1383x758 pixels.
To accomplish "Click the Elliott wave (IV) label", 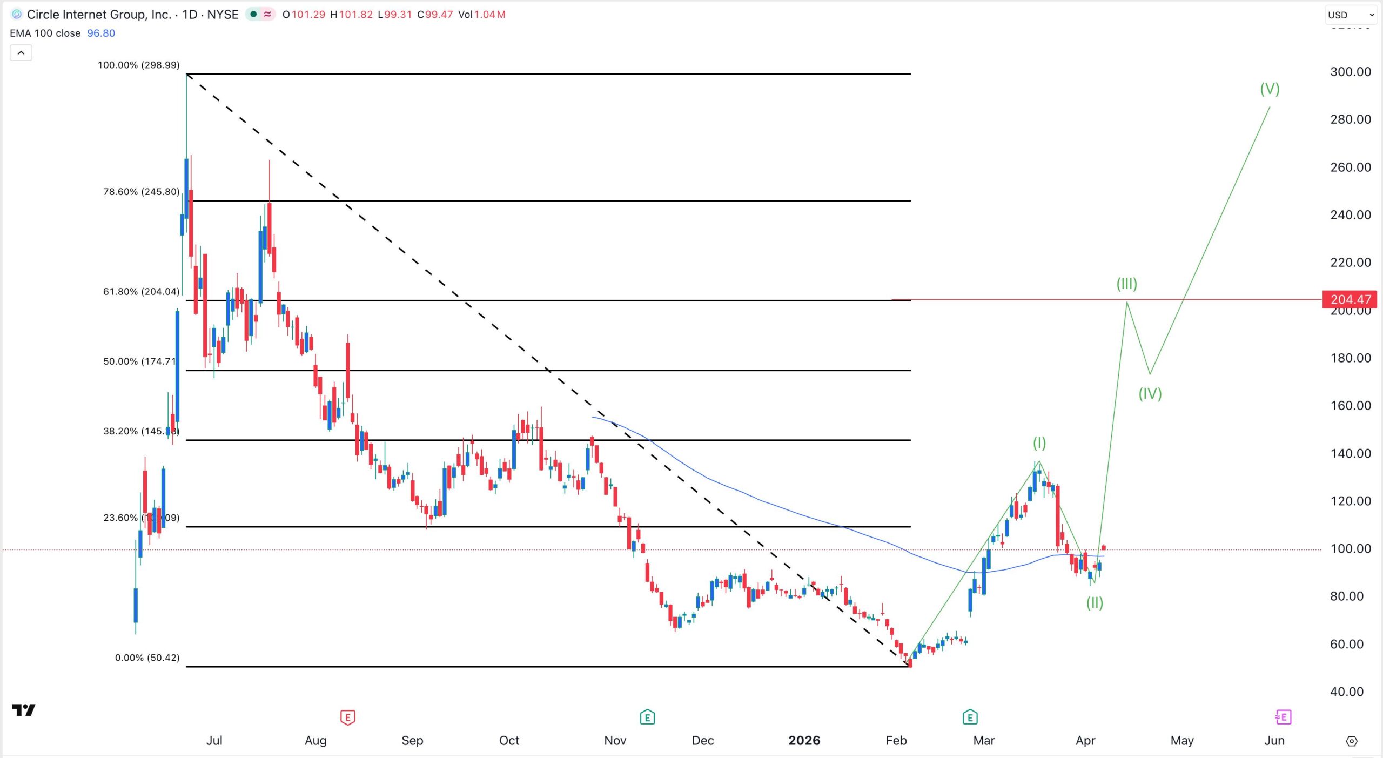I will pos(1150,393).
